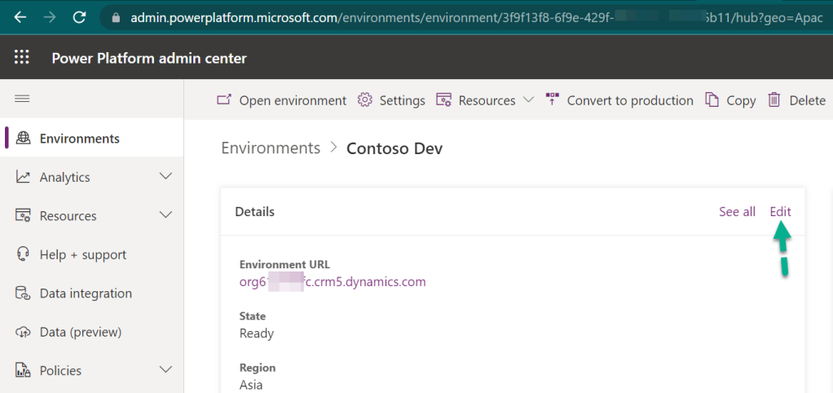The height and width of the screenshot is (393, 833).
Task: Go back using the browser back arrow
Action: coord(20,17)
